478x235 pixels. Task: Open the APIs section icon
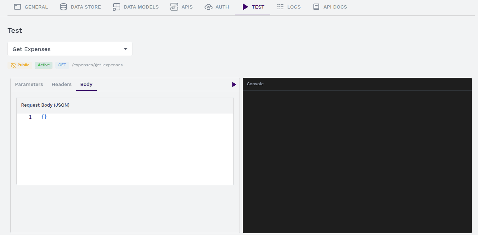[x=174, y=6]
